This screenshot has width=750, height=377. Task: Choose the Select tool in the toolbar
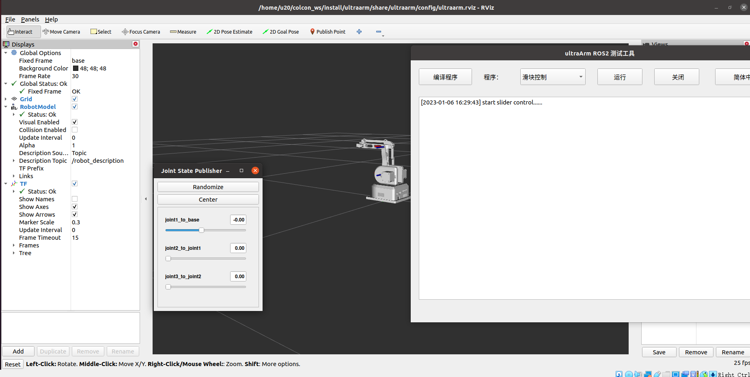coord(101,32)
